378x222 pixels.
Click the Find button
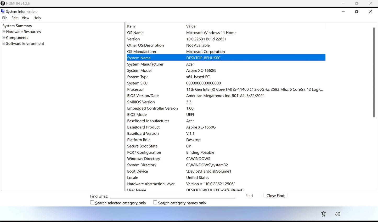249,196
